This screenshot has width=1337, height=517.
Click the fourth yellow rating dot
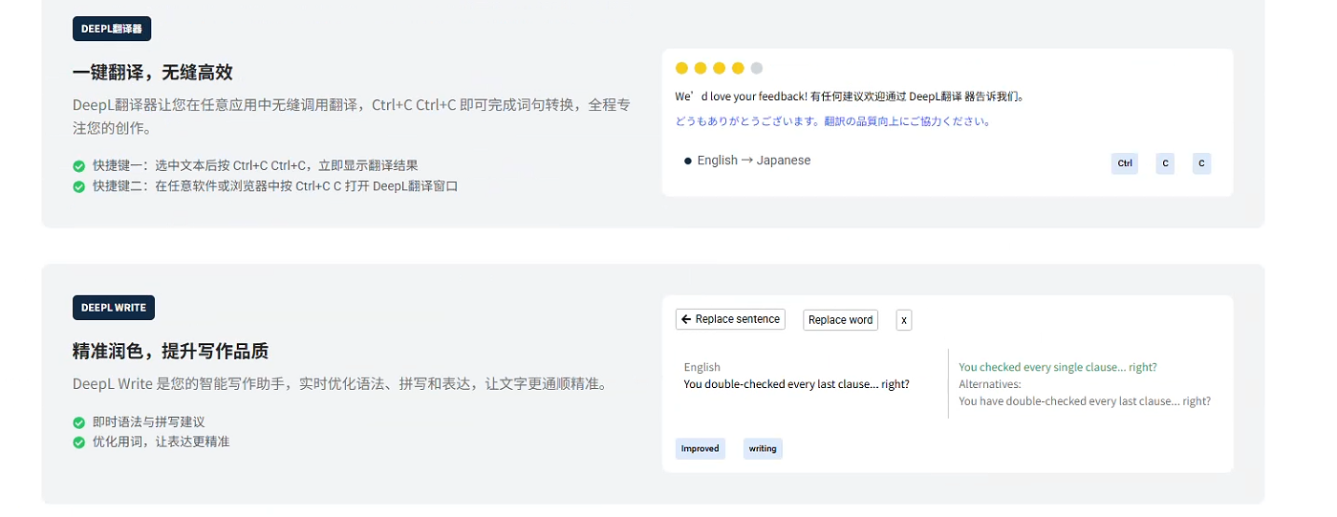[x=738, y=68]
